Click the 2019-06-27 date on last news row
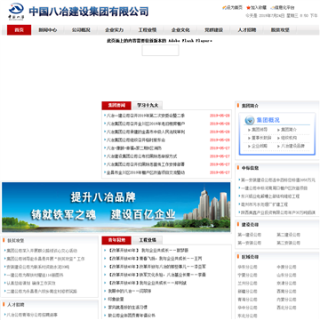The height and width of the screenshot is (320, 320). [220, 172]
